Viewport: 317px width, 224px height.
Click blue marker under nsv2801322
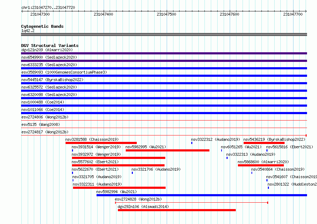(x=268, y=188)
